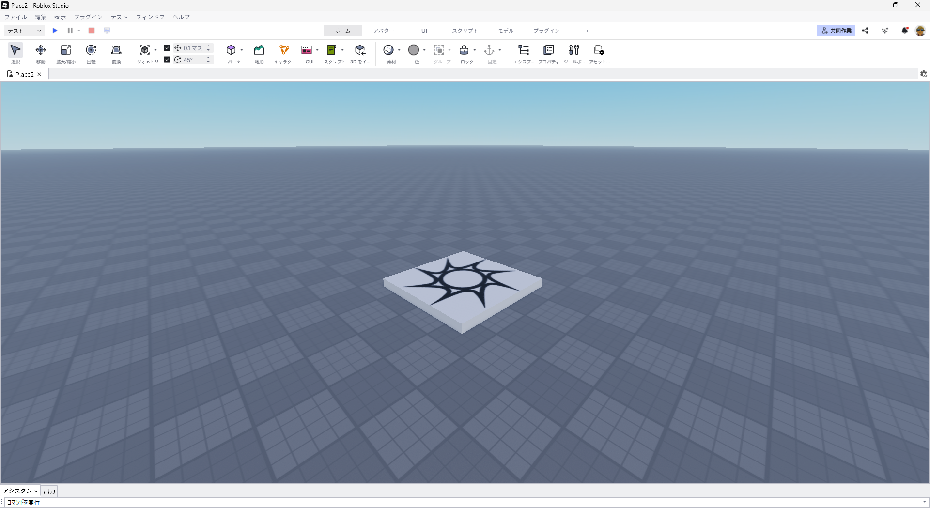Switch to the 出力 output tab
The width and height of the screenshot is (930, 523).
[x=49, y=491]
